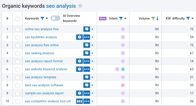The width and height of the screenshot is (196, 106).
Task: Open keyword seo backlinks analysis
Action: (41, 37)
